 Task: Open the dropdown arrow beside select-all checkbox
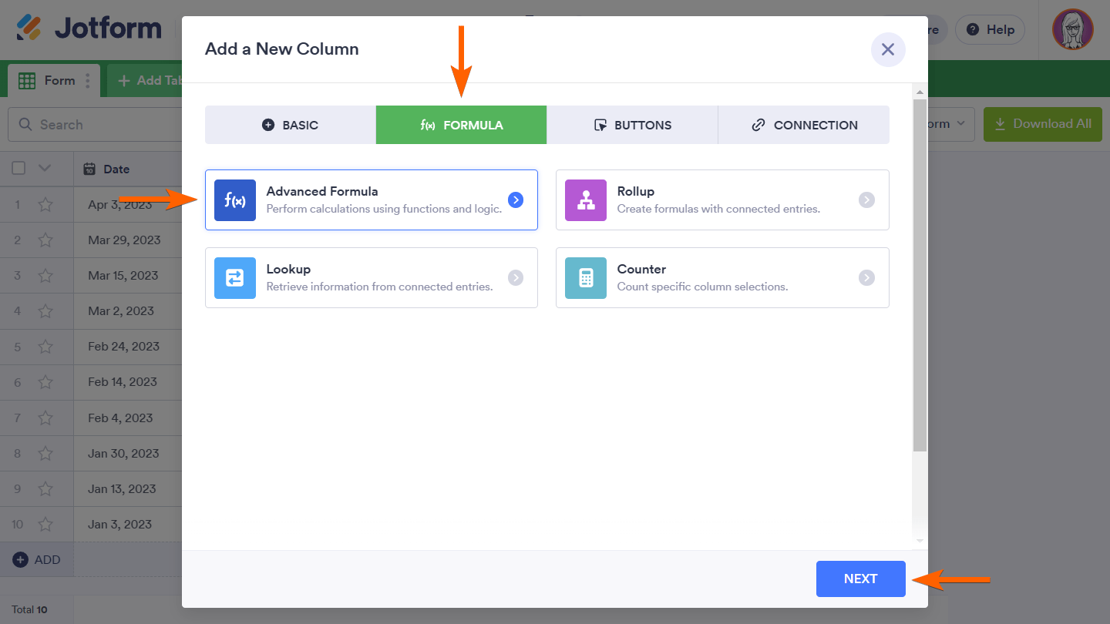click(45, 169)
